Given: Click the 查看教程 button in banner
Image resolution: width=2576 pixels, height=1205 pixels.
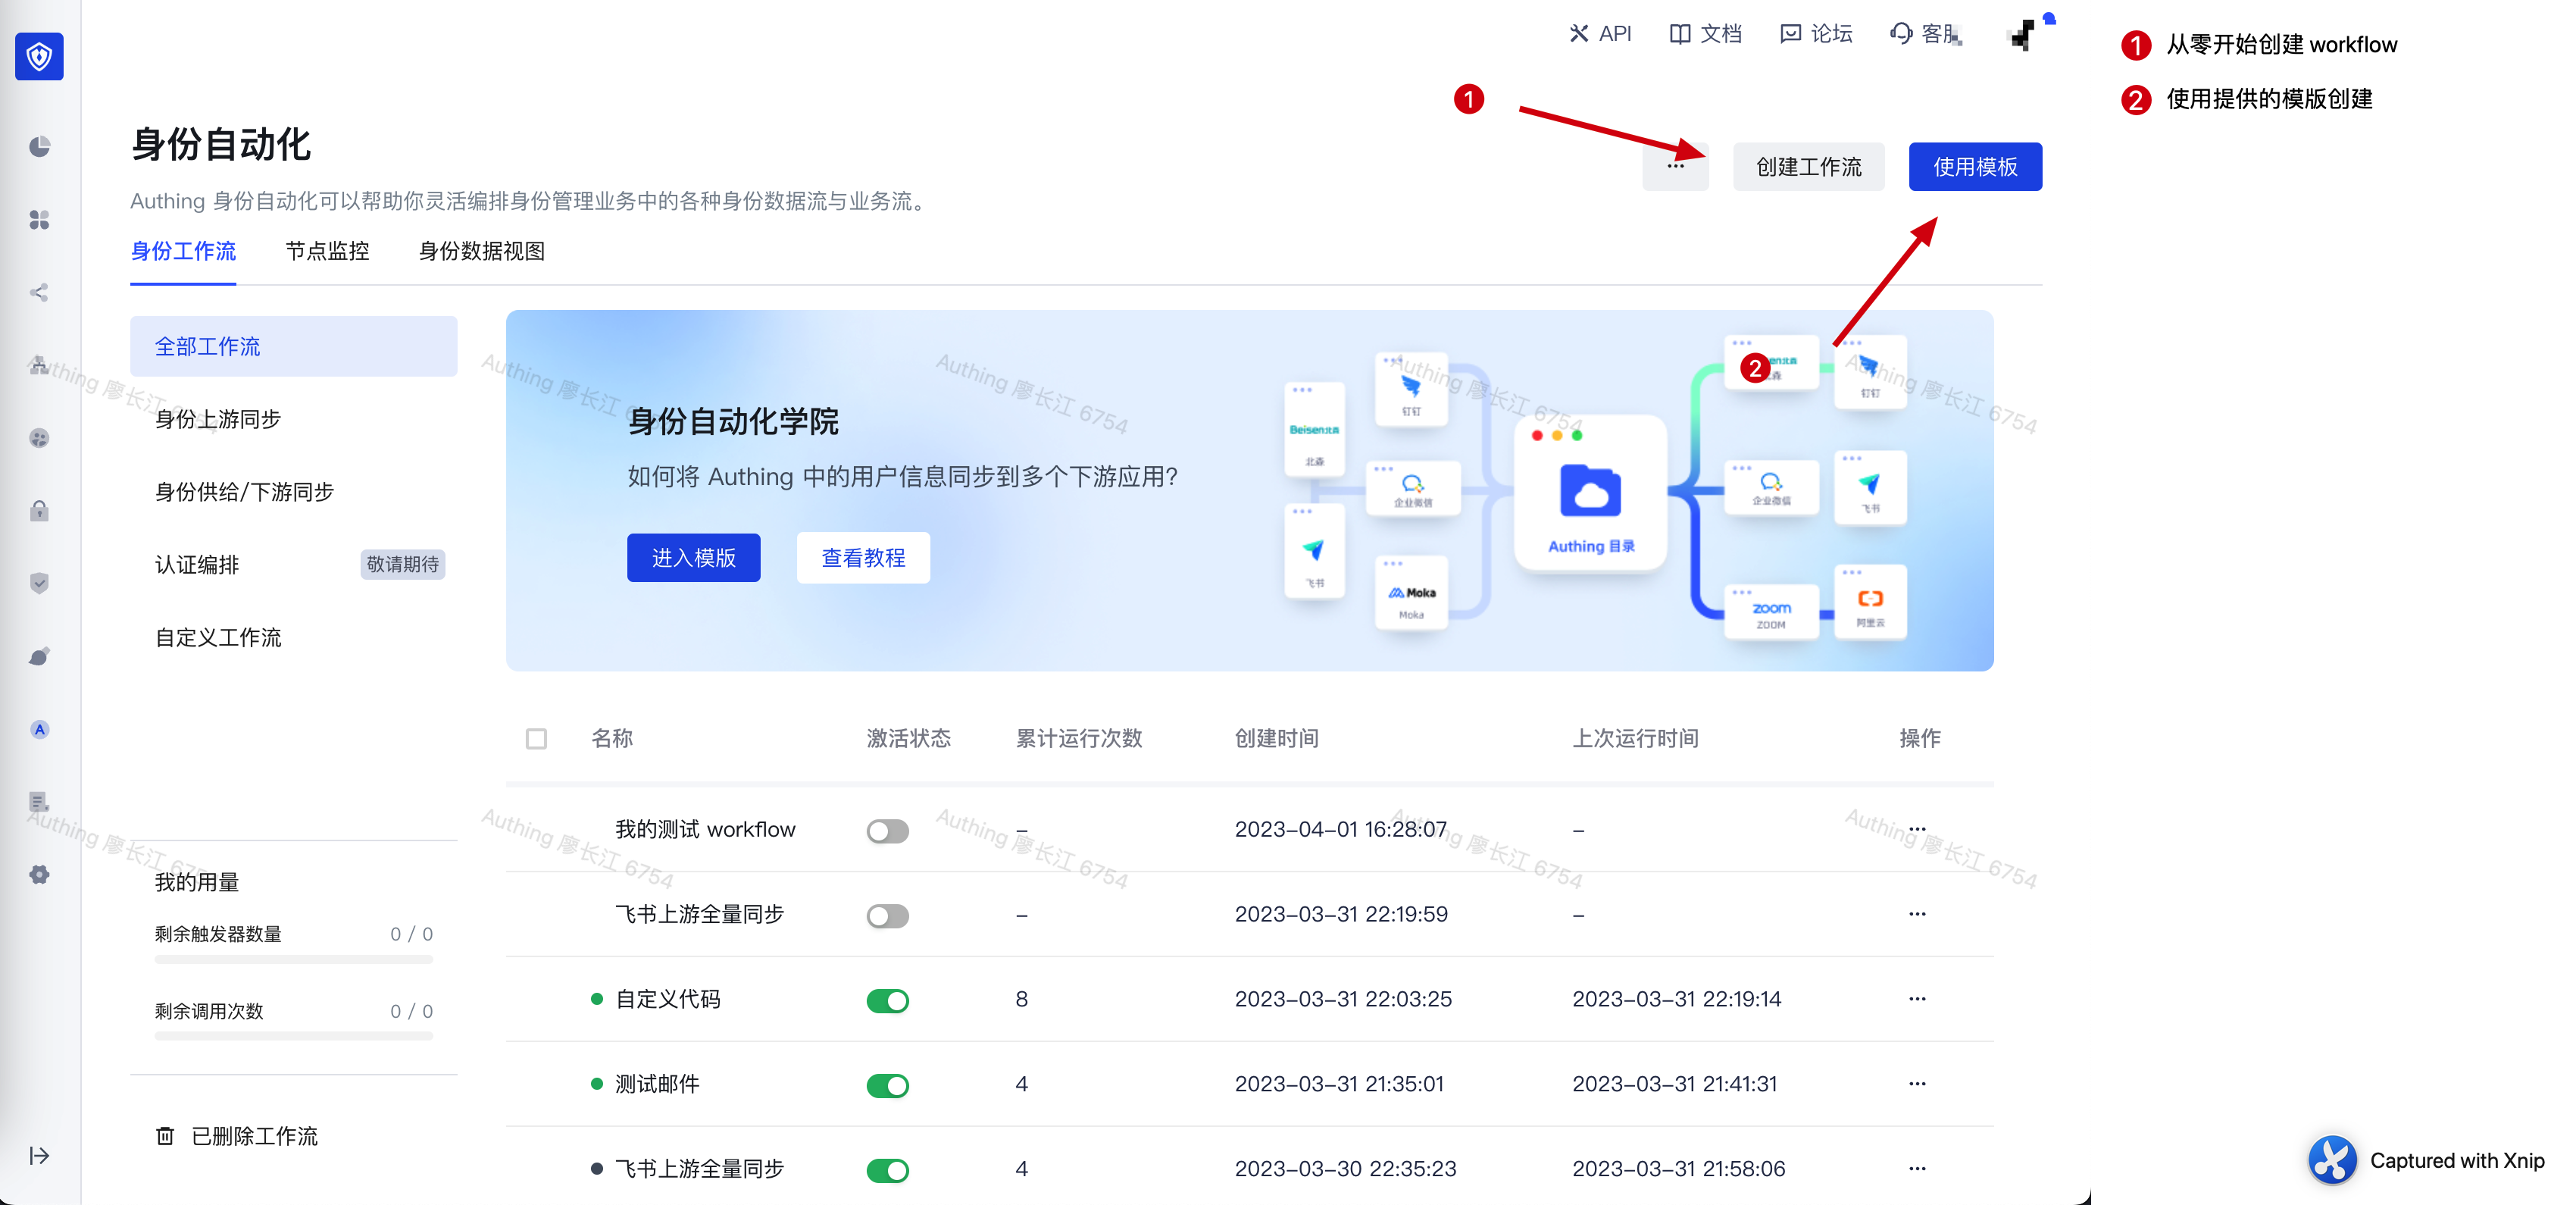Looking at the screenshot, I should [x=862, y=558].
